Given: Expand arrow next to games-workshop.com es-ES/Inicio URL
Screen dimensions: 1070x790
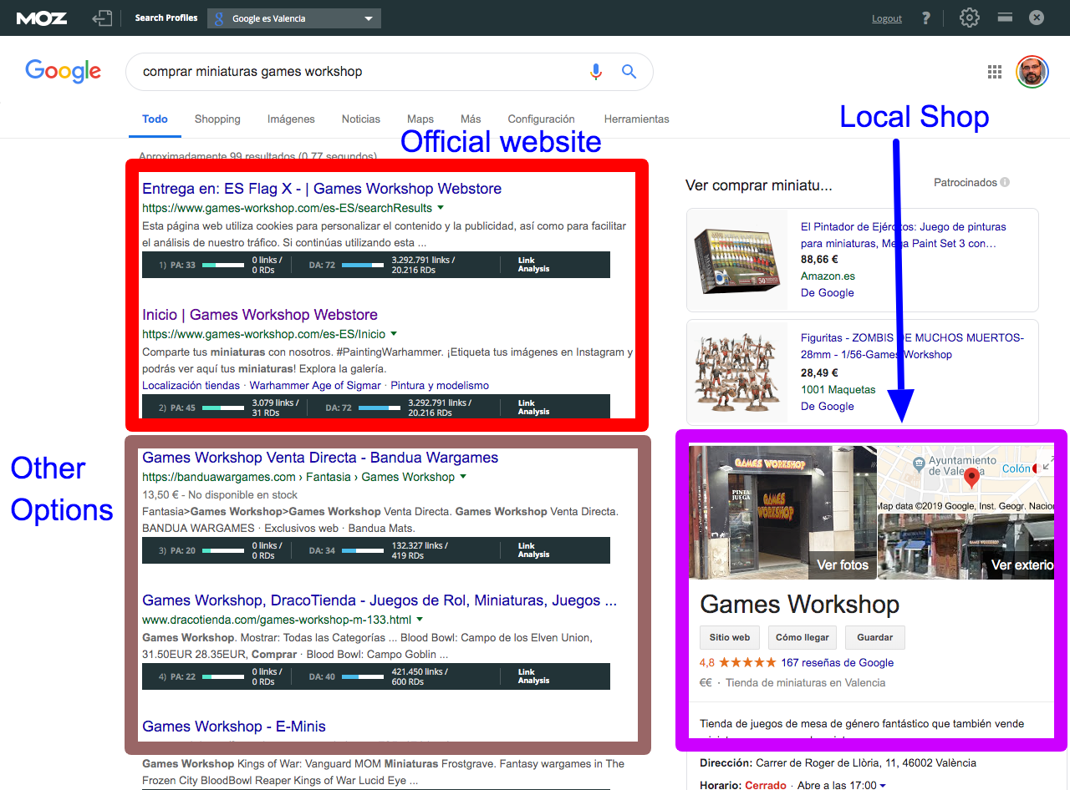Looking at the screenshot, I should [394, 333].
